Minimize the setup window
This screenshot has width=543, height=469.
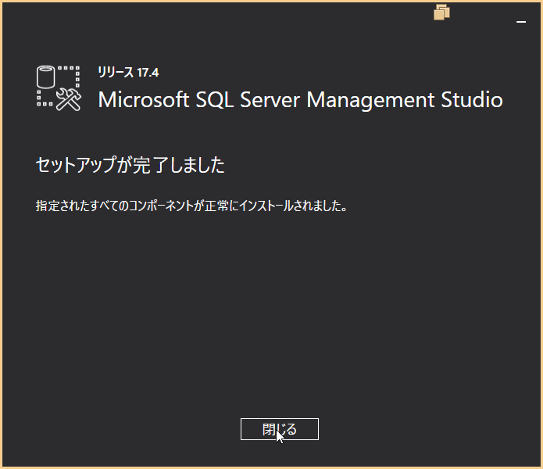(x=521, y=23)
